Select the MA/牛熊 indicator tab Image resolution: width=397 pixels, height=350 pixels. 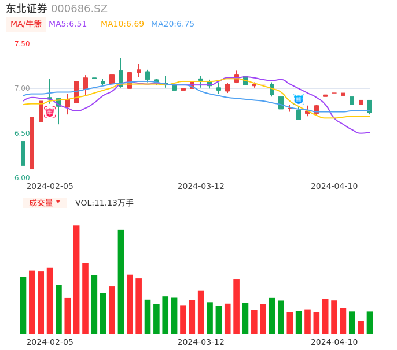coord(26,24)
